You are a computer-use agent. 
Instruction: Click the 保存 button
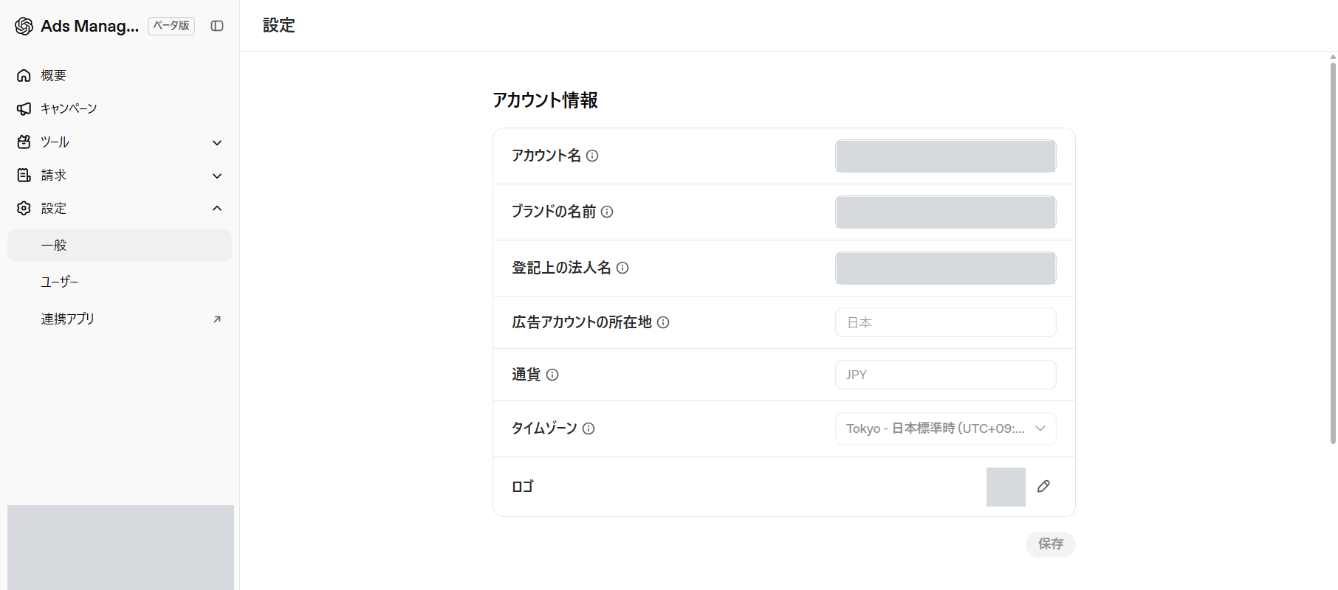1050,544
